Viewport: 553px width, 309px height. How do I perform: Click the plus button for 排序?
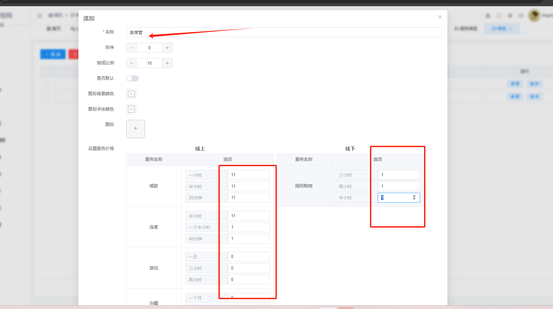(167, 48)
